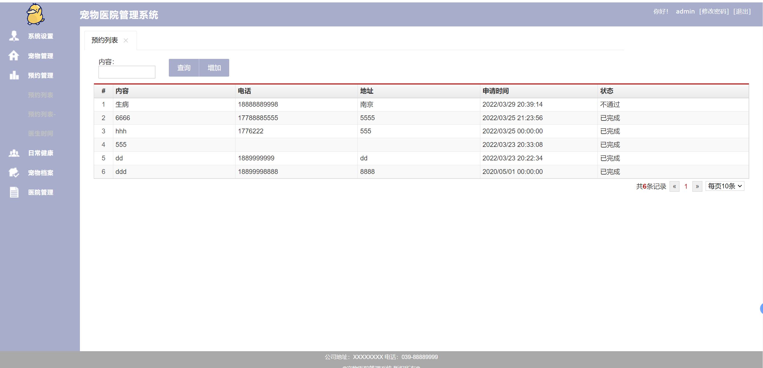Click the 预约管理 bar chart icon
The height and width of the screenshot is (368, 763).
coord(14,75)
